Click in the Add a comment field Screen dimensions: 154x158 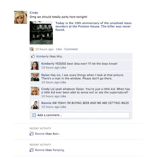click(80, 115)
